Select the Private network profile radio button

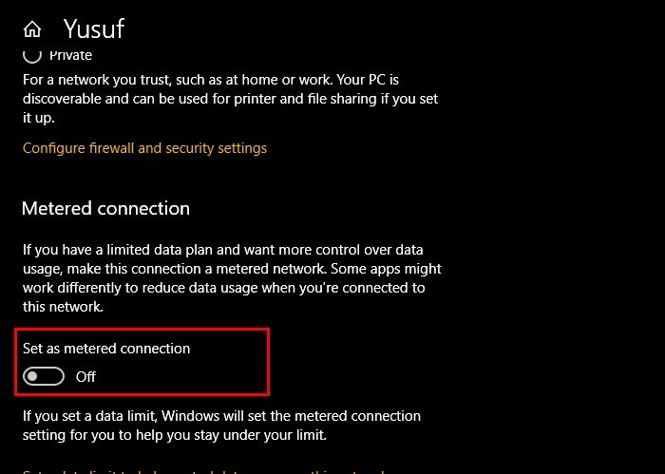tap(32, 55)
